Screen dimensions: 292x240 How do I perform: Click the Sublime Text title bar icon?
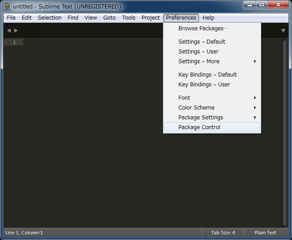tap(7, 6)
